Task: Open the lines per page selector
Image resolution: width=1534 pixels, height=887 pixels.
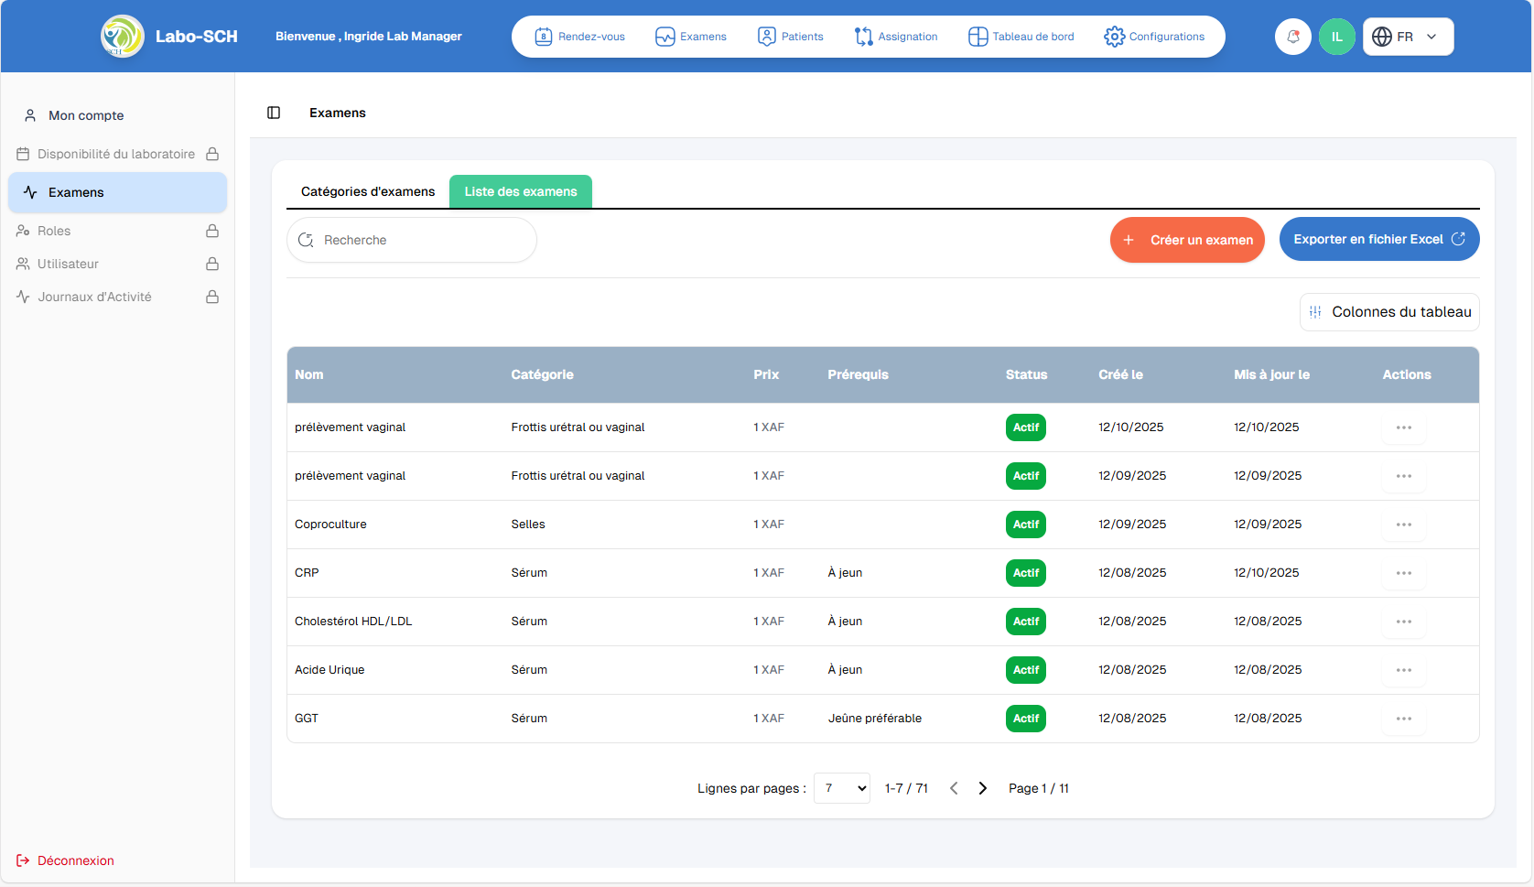Action: [841, 788]
